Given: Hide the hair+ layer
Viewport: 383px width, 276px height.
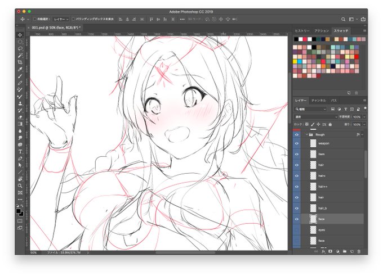Looking at the screenshot, I should coord(296,176).
